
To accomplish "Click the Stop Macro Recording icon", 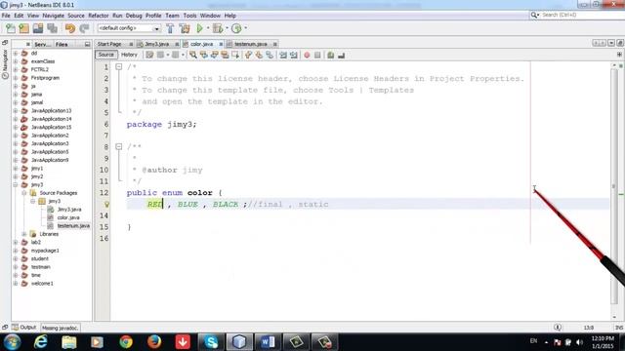I will [x=317, y=55].
